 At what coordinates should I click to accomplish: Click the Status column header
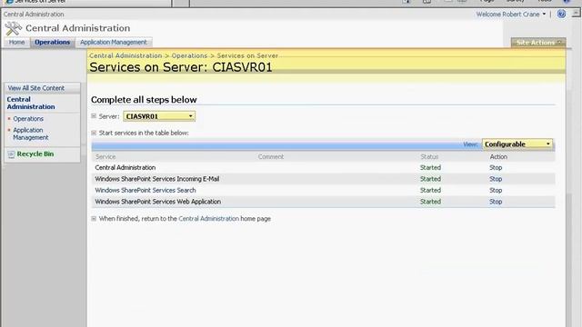pos(429,157)
